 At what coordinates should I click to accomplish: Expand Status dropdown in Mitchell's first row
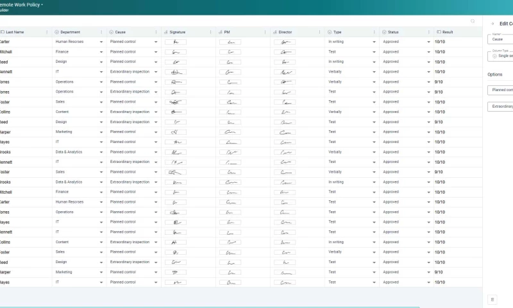[x=429, y=52]
